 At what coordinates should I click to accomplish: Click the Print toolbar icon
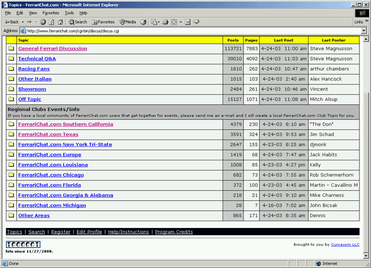coord(165,22)
